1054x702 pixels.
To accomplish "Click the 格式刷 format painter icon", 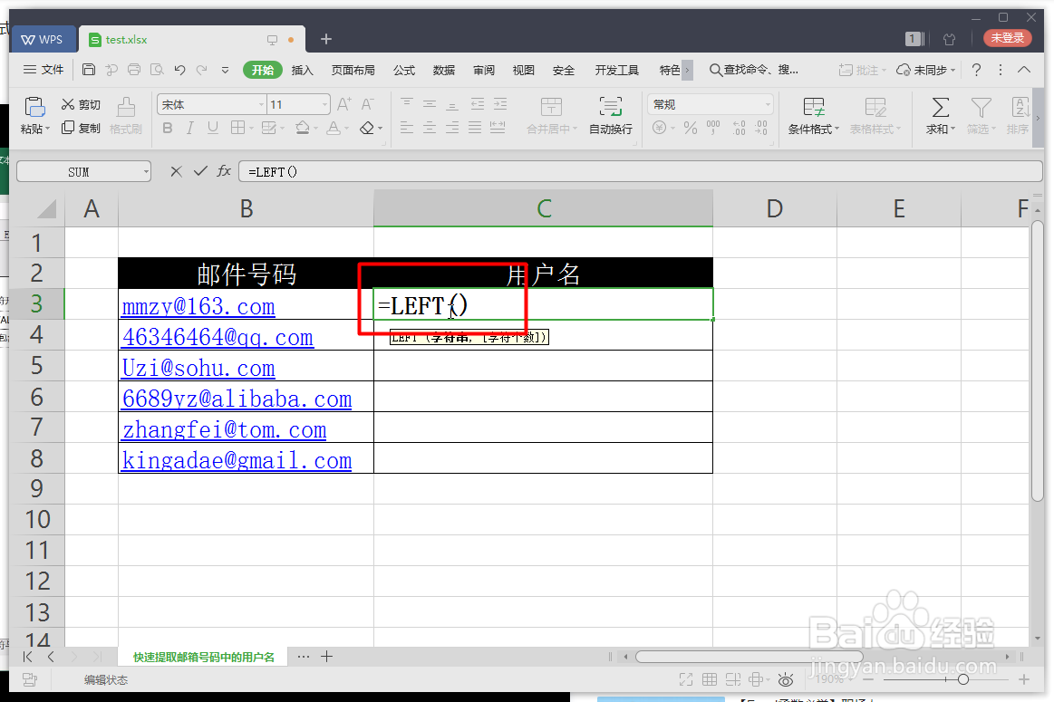I will (x=126, y=107).
